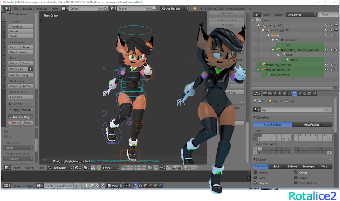The width and height of the screenshot is (340, 201).
Task: Switch armature to Rest Position
Action: pos(312,124)
